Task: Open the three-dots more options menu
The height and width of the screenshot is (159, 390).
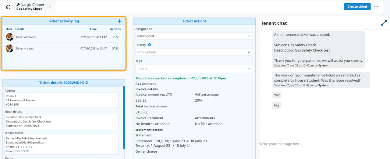Action: (376, 7)
